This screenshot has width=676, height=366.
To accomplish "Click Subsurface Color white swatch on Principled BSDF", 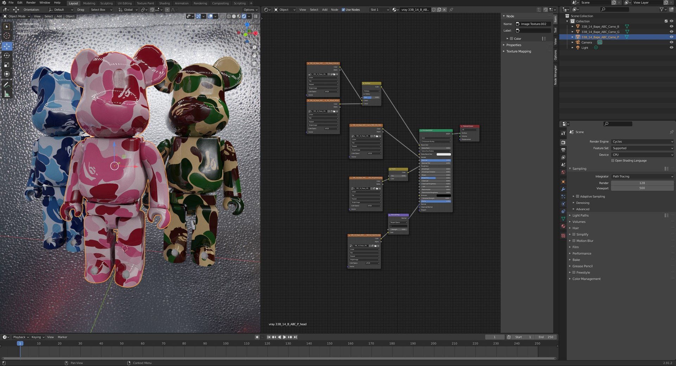I will pos(444,154).
